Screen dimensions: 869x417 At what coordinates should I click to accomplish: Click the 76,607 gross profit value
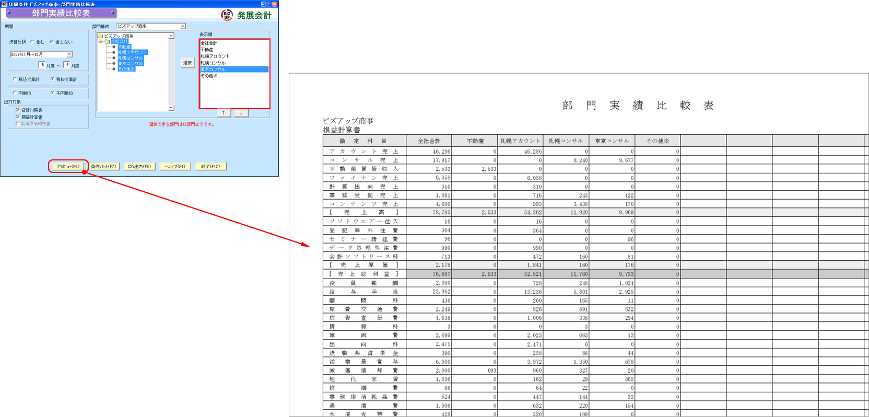(x=441, y=274)
